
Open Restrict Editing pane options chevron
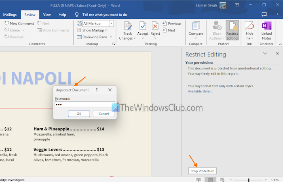click(x=265, y=53)
